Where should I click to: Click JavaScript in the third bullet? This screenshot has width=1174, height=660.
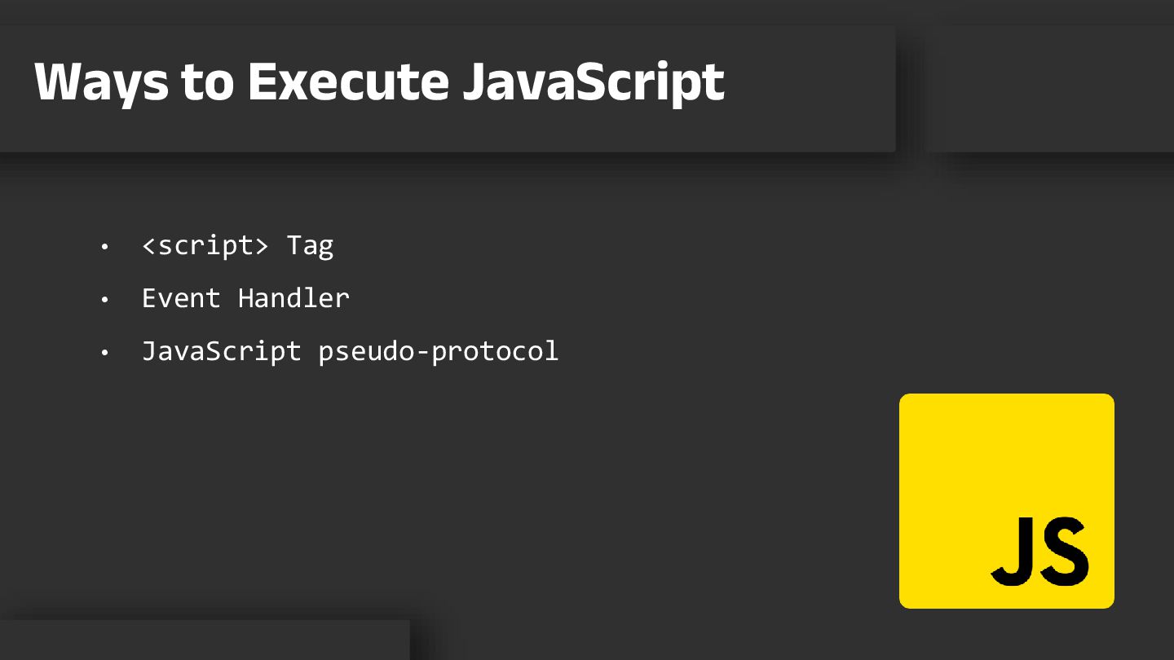click(x=222, y=351)
